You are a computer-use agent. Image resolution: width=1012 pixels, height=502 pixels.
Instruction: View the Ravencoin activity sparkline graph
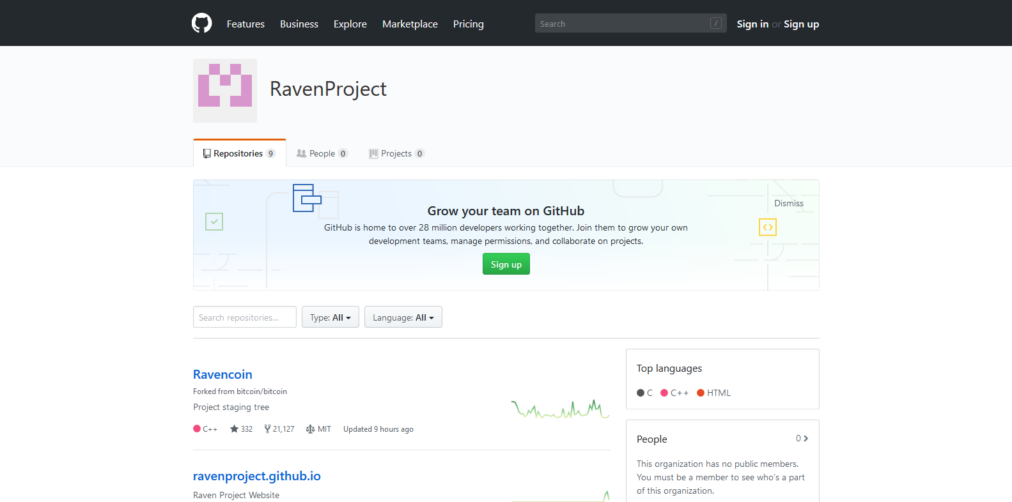tap(561, 409)
